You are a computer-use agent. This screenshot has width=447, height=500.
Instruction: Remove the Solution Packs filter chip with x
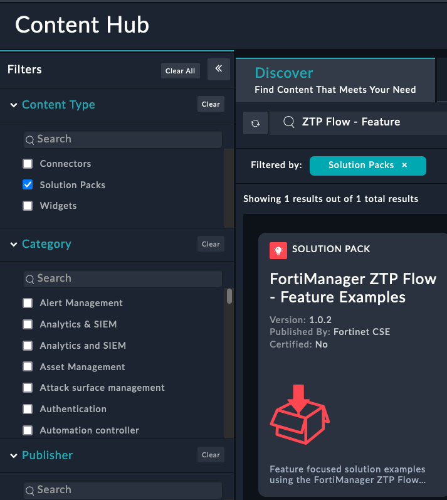tap(404, 165)
